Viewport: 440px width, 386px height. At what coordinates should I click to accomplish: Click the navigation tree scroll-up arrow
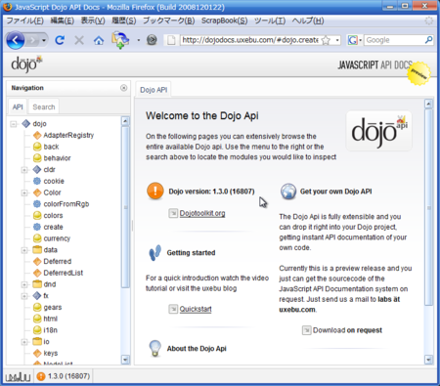coord(125,121)
